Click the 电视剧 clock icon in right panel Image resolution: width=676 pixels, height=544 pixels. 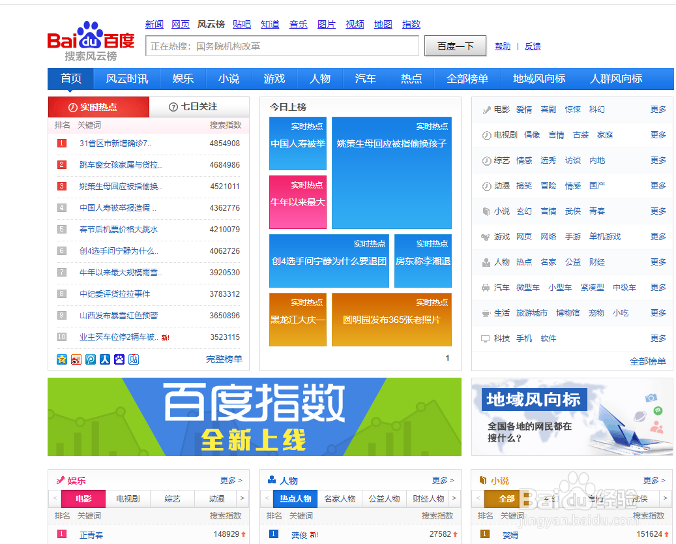point(486,136)
